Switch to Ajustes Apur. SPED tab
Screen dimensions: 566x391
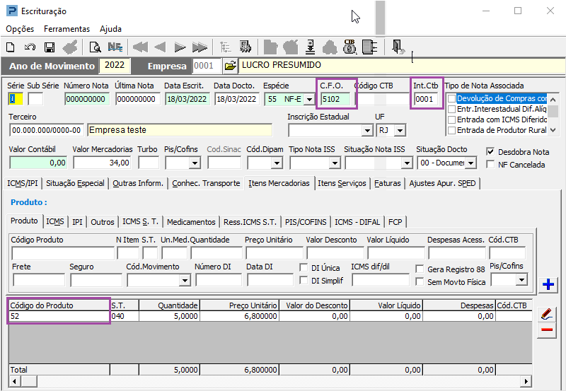[443, 183]
